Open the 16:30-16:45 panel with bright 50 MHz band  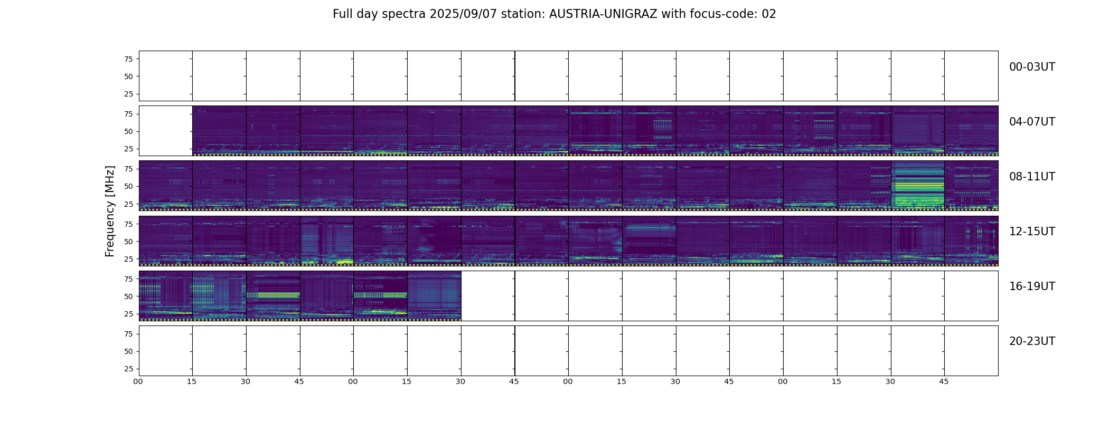pos(274,295)
